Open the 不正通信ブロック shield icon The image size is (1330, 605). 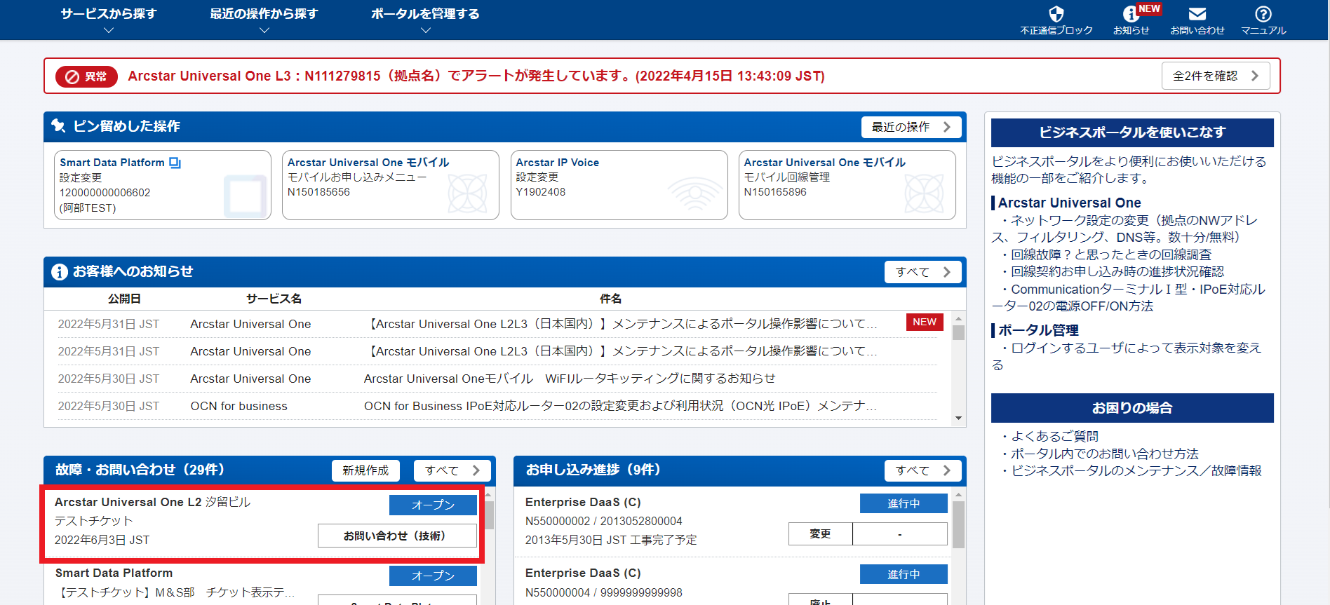coord(1056,14)
